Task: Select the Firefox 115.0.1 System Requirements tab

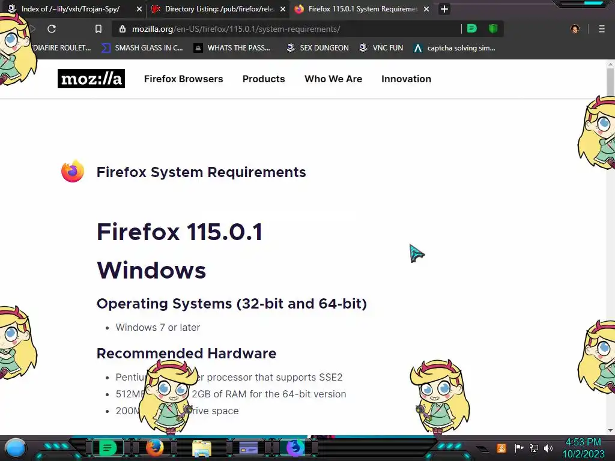Action: point(361,9)
